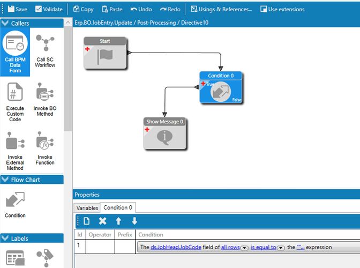Select Invoke External Method item
This screenshot has width=360, height=268.
pos(15,151)
